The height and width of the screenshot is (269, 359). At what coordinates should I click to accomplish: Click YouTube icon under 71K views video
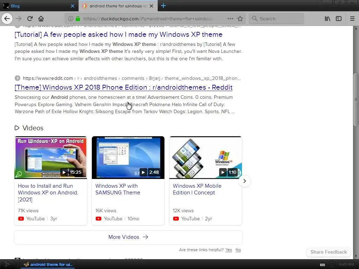click(21, 219)
